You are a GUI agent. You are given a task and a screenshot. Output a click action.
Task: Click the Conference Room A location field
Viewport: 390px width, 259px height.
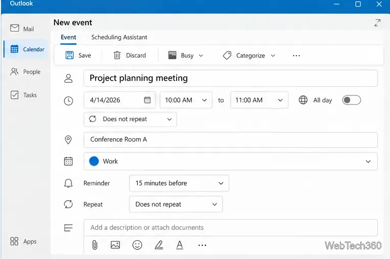coord(231,140)
